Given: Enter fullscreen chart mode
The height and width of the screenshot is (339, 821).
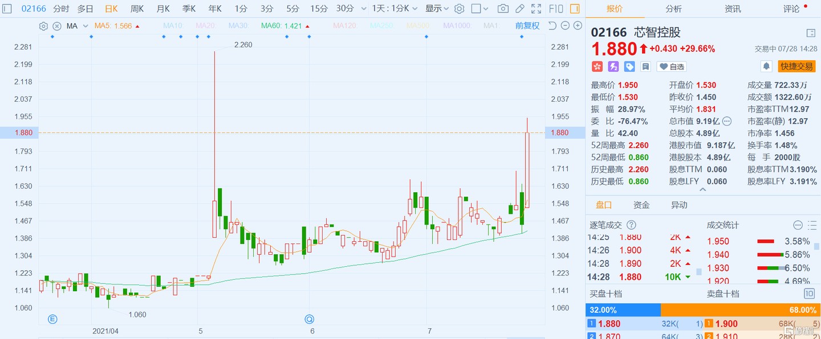Looking at the screenshot, I should coord(536,9).
